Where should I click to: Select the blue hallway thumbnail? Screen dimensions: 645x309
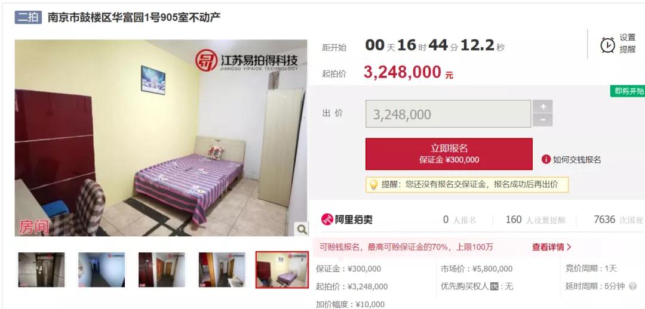(102, 270)
